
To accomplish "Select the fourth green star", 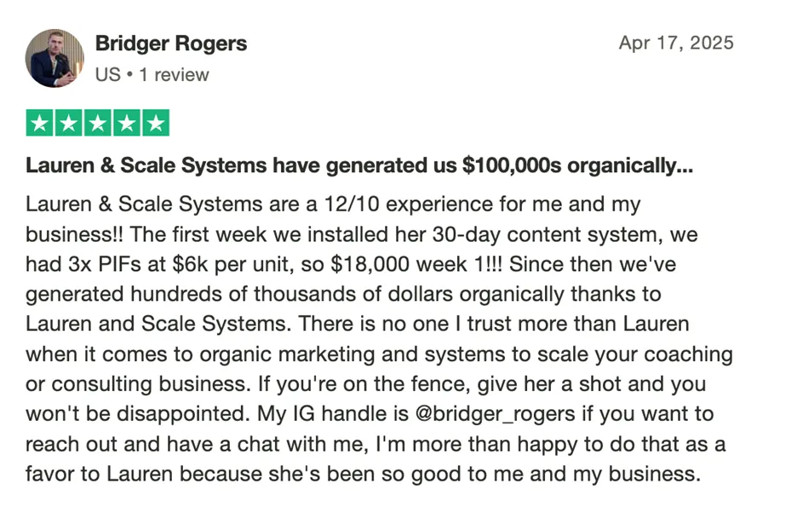I will (x=127, y=123).
